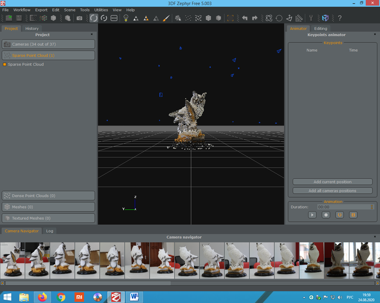Viewport: 380px width, 303px height.
Task: Click the orange fit-to-view brackets icon
Action: tap(230, 18)
